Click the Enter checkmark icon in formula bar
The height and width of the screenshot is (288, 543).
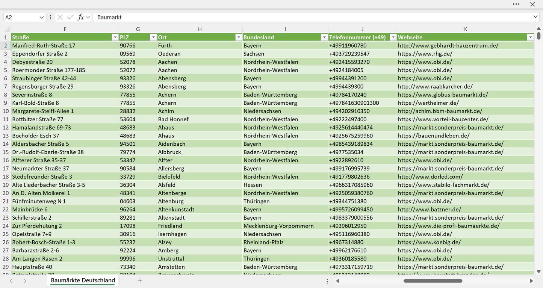point(70,17)
